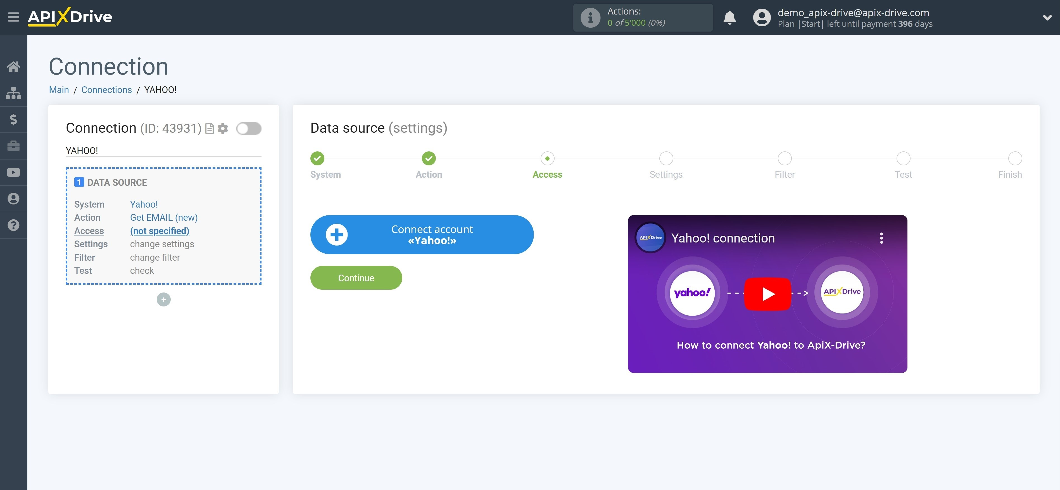Image resolution: width=1060 pixels, height=490 pixels.
Task: Click Get EMAIL (new) action link
Action: pos(164,218)
